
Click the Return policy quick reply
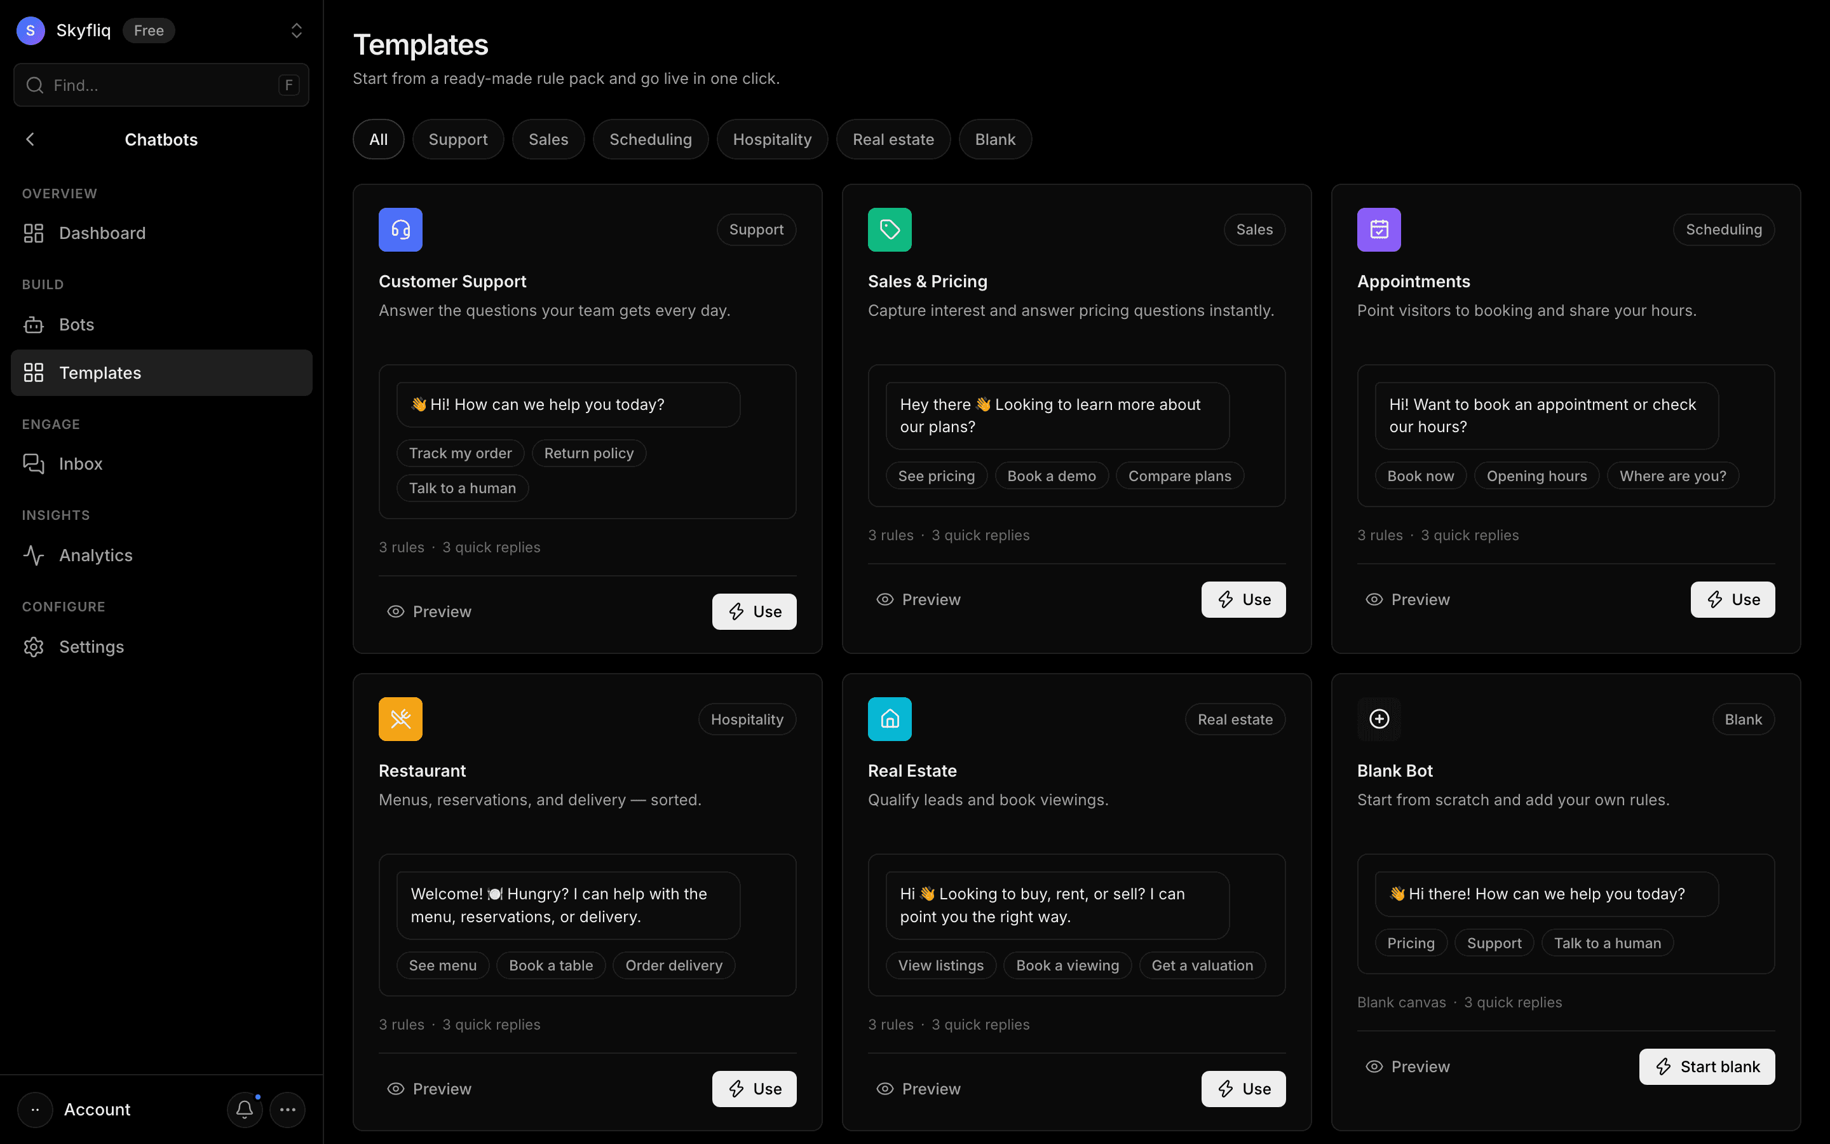click(588, 453)
